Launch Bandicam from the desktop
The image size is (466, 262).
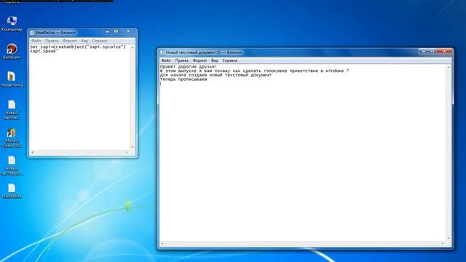[12, 52]
